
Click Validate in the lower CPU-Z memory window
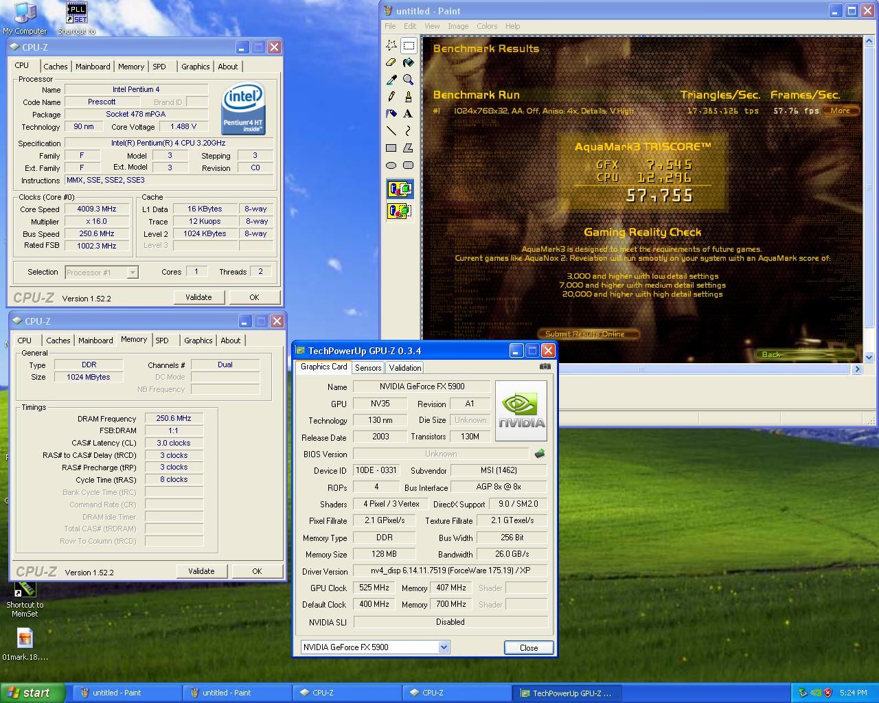coord(201,571)
